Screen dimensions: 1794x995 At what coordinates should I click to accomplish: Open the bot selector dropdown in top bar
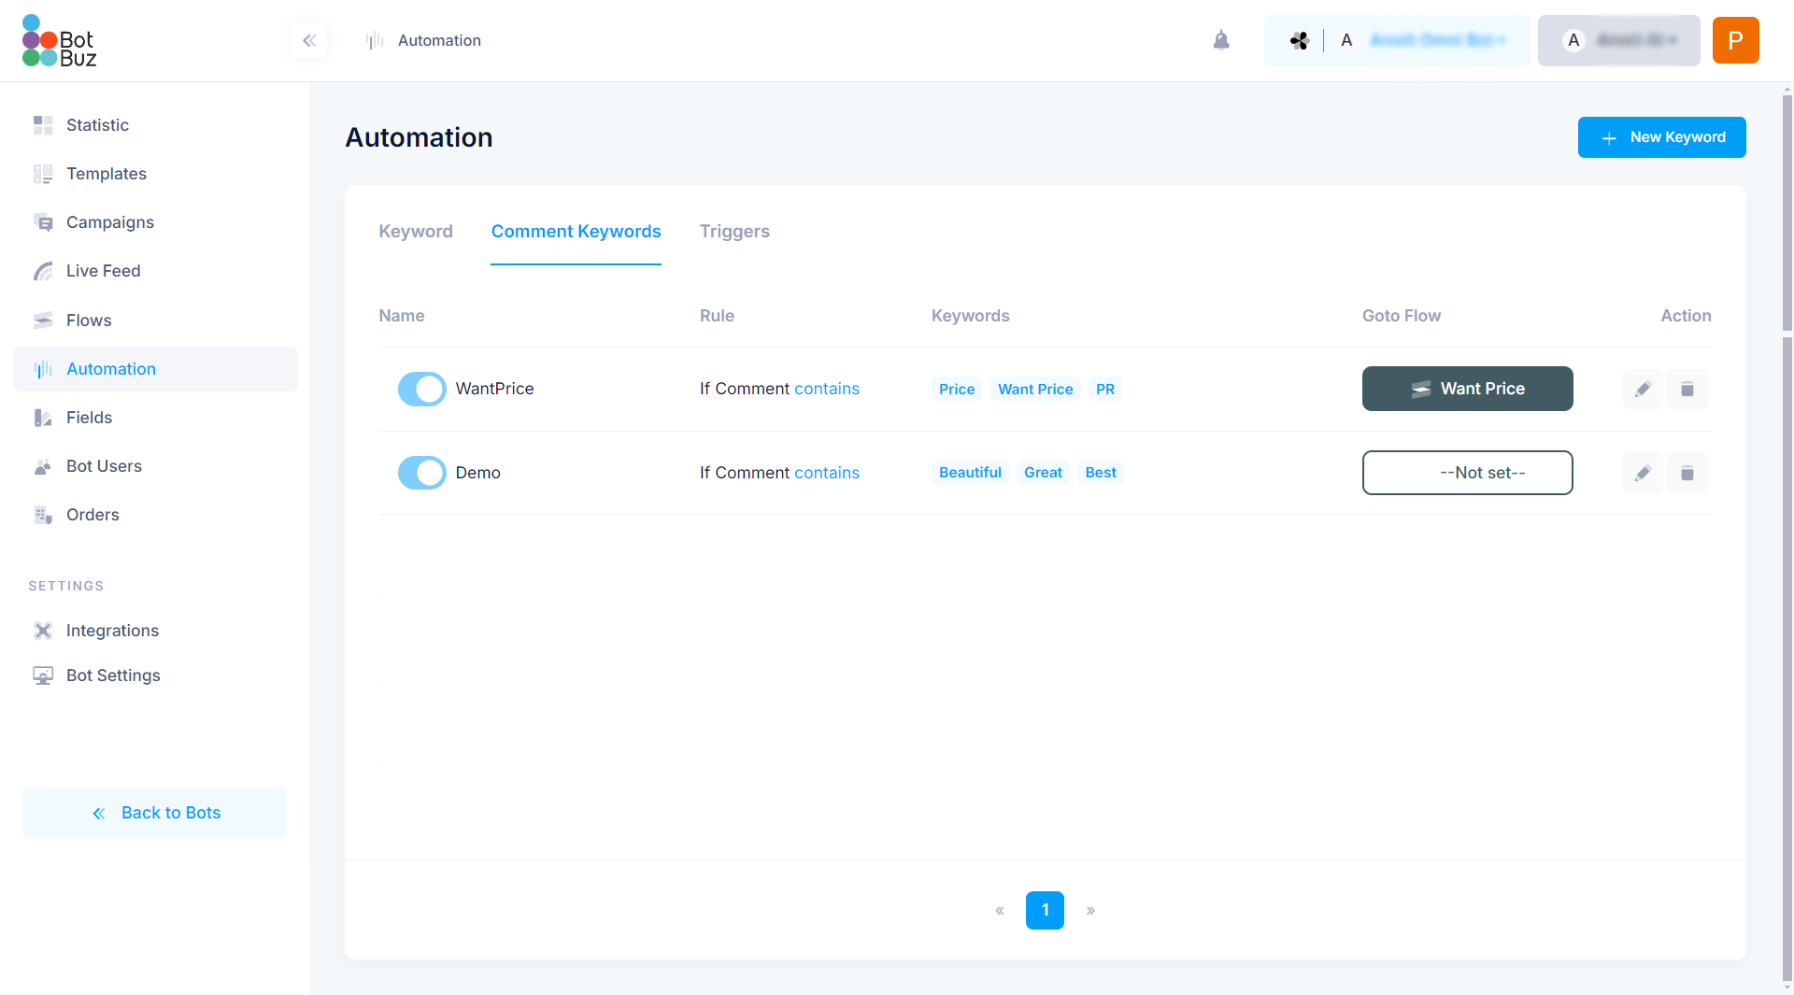pyautogui.click(x=1397, y=40)
